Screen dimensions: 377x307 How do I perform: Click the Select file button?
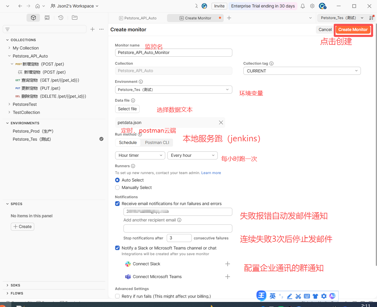(x=127, y=109)
